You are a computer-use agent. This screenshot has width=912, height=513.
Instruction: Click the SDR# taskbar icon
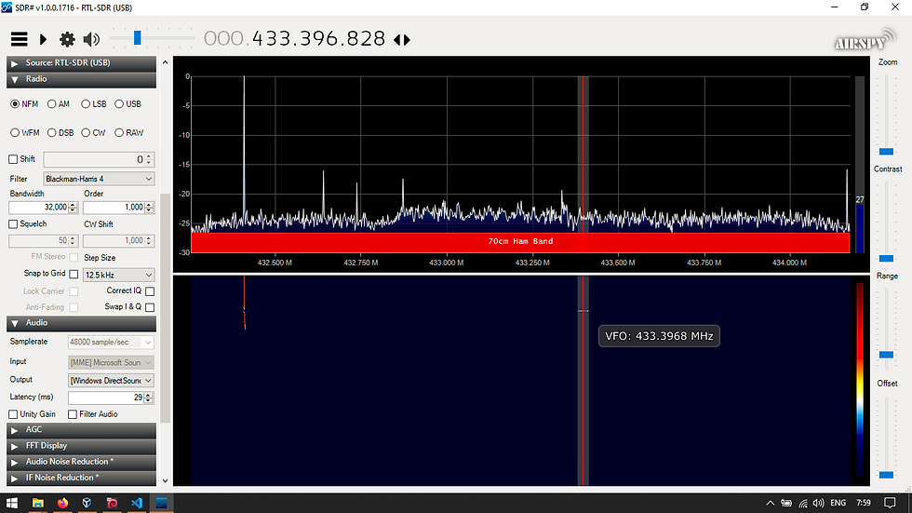pos(162,503)
